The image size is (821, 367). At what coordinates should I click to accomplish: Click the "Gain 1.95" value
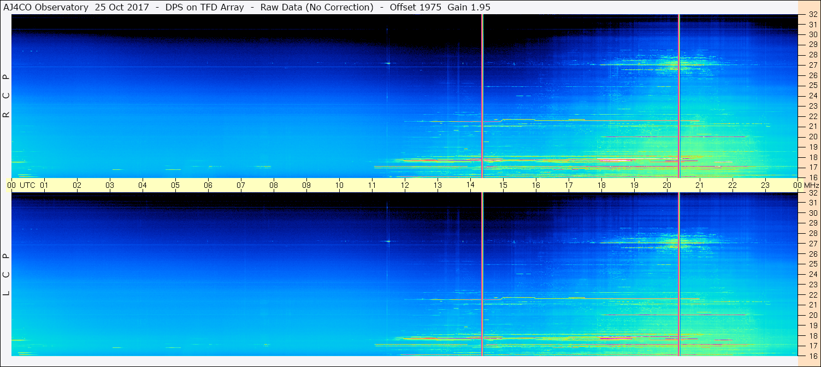tap(469, 7)
